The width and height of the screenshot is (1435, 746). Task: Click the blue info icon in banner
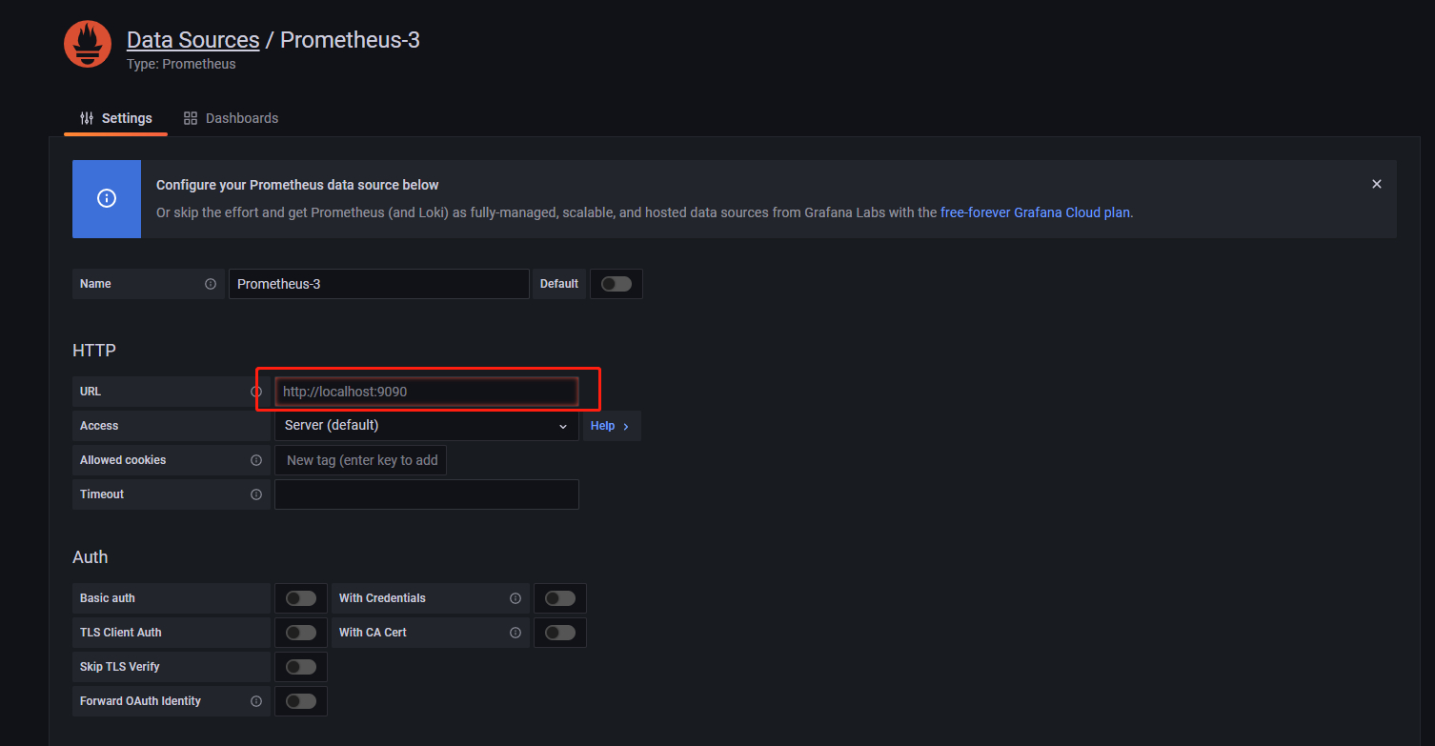tap(107, 198)
